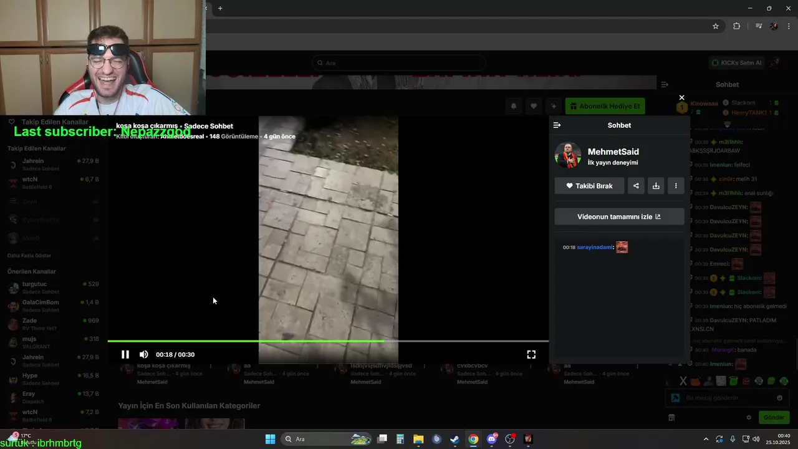Open Task View on taskbar
798x449 pixels.
pos(382,439)
